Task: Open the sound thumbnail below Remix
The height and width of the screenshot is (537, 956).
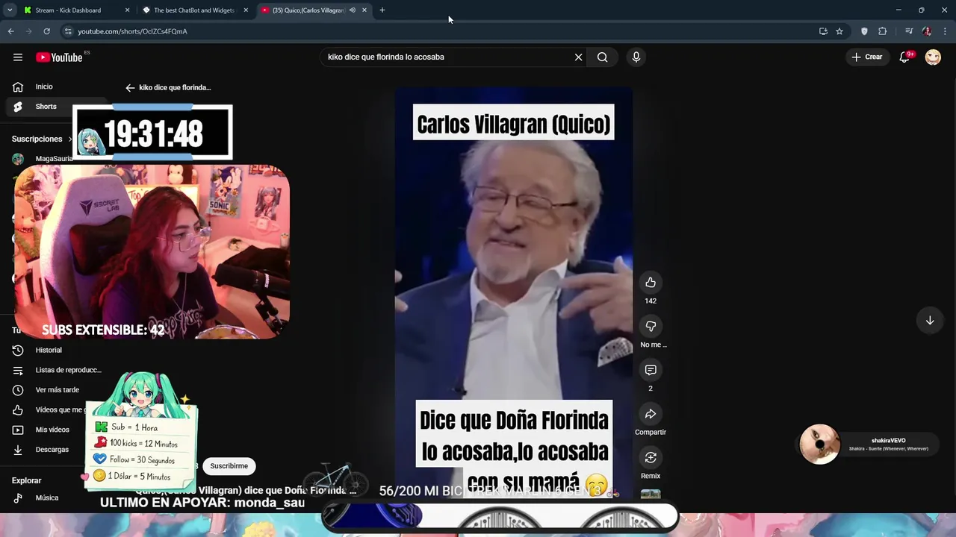Action: 651,494
